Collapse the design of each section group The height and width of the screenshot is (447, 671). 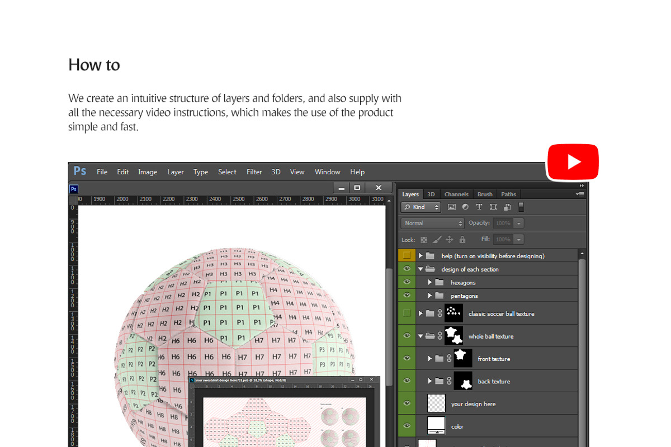click(x=420, y=269)
